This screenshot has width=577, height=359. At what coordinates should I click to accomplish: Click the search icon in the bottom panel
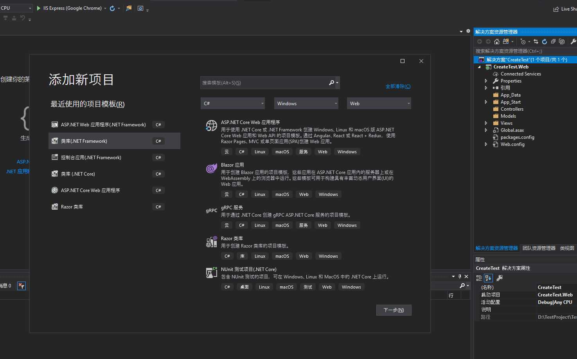click(462, 285)
